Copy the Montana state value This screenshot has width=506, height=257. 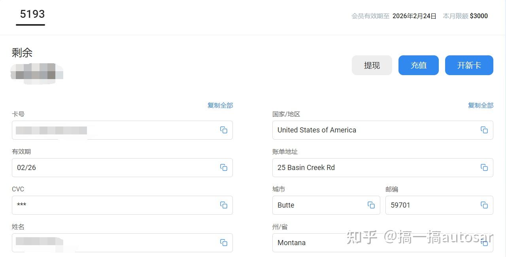coord(484,243)
